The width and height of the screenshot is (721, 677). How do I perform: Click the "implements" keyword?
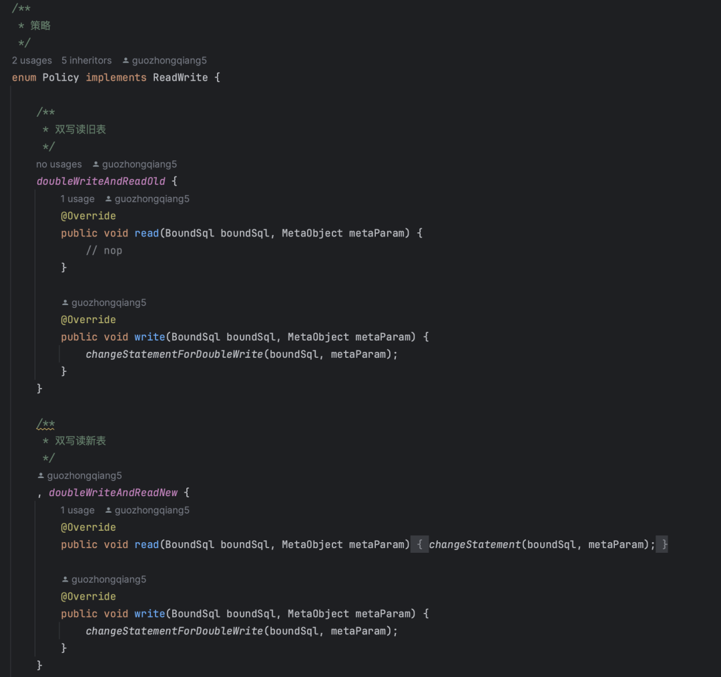click(x=116, y=77)
